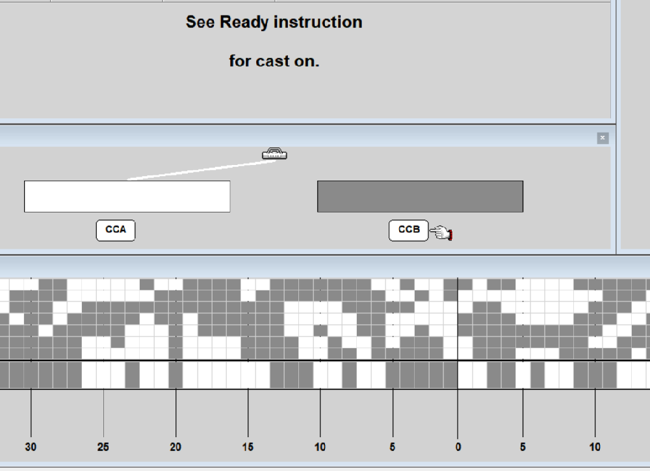Select the gray yarn swatch above CCB
The height and width of the screenshot is (471, 650).
(420, 196)
